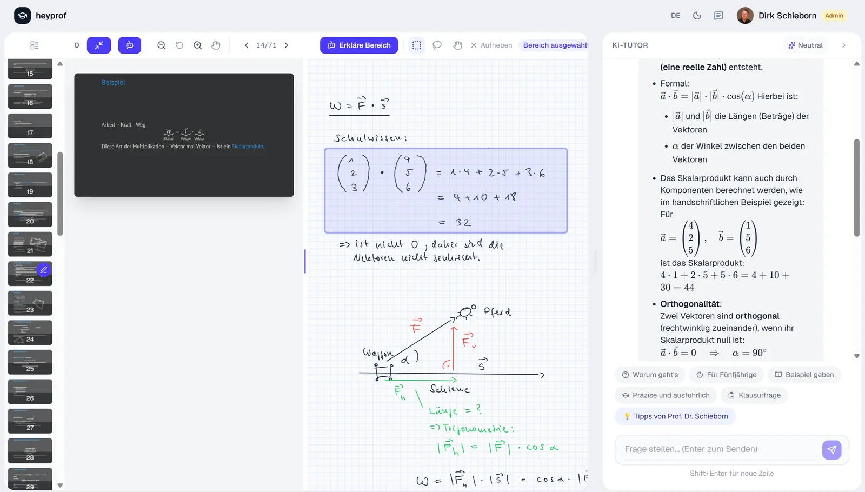Click Tipps von Prof. Dr. Schieborn
The height and width of the screenshot is (492, 865).
[x=675, y=416]
